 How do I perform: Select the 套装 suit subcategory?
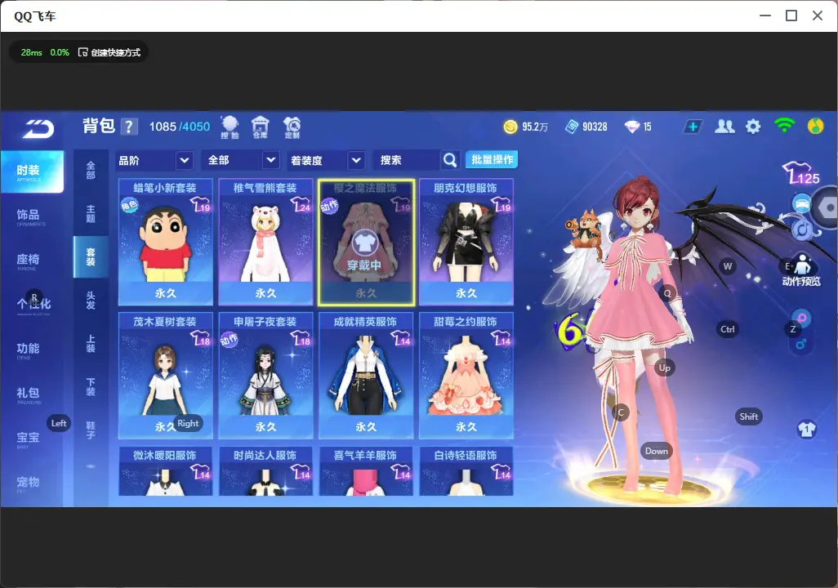click(91, 256)
